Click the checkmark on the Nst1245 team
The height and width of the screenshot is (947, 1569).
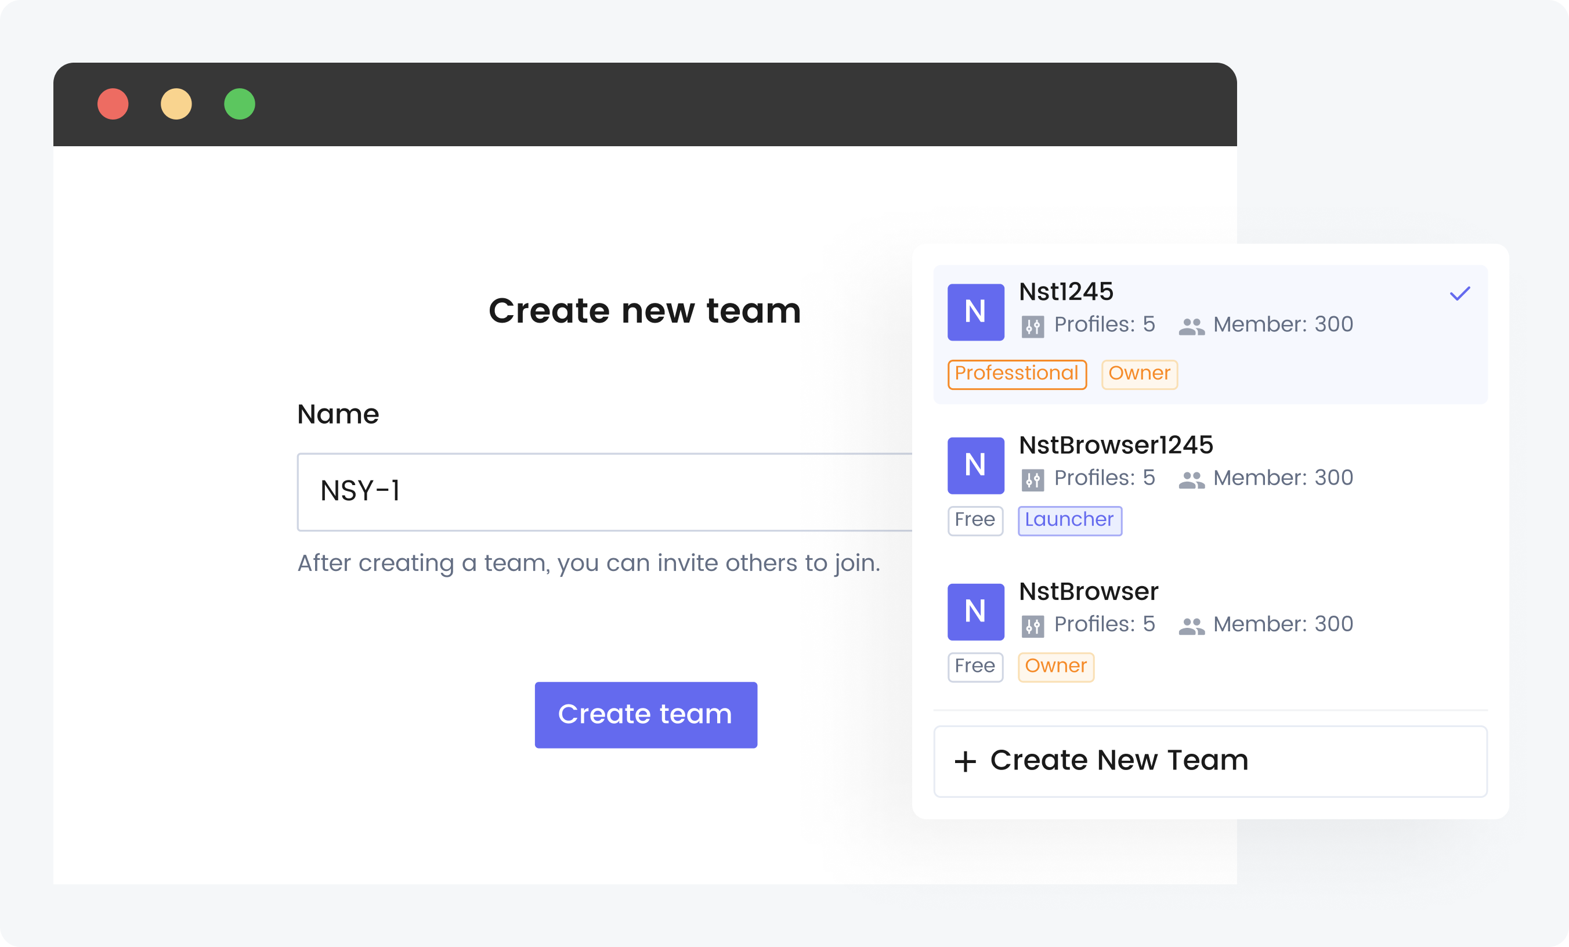pos(1460,292)
